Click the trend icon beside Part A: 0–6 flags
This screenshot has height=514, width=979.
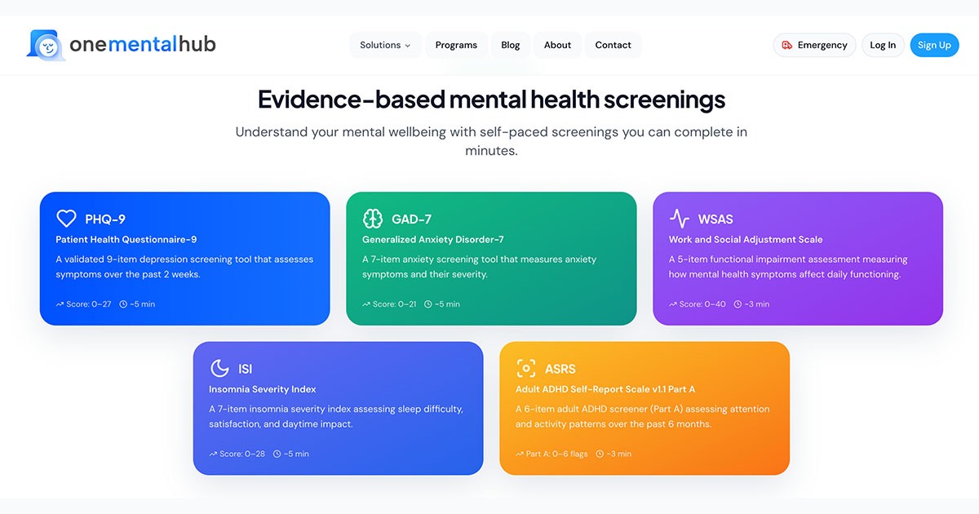coord(520,454)
